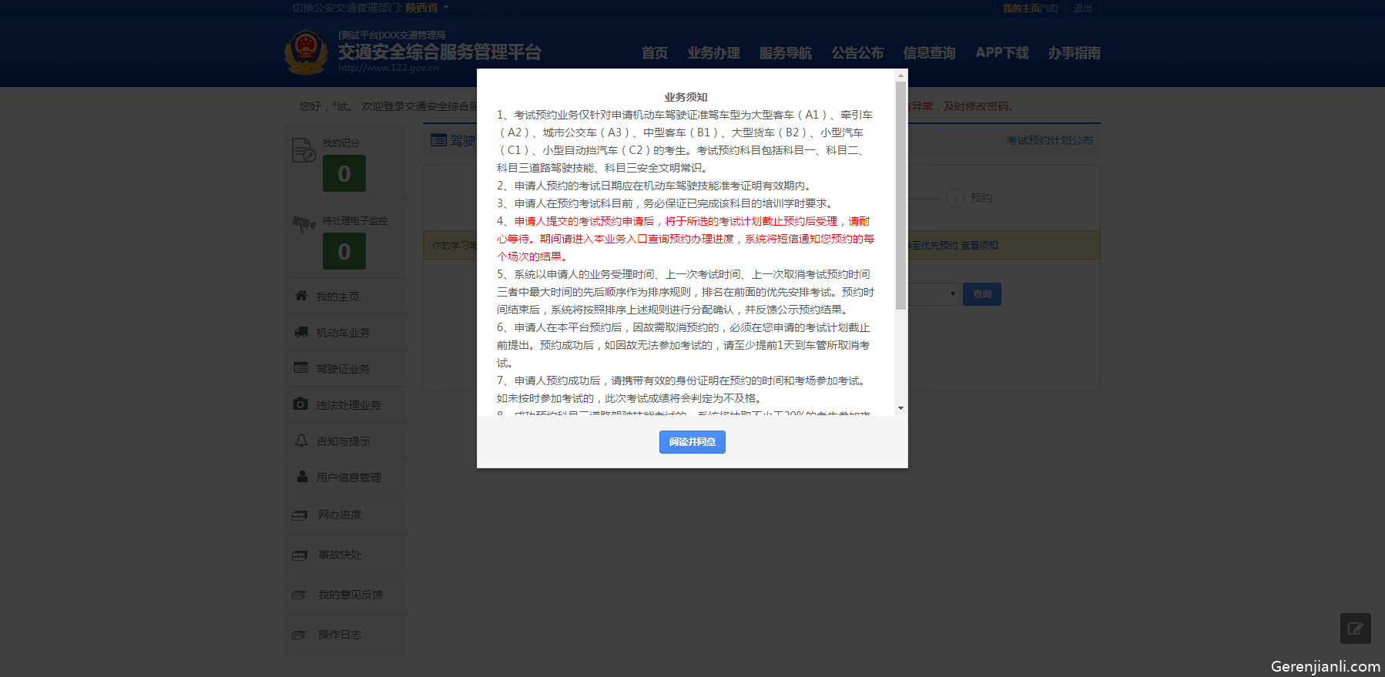Open the APP下载 nav item

tap(1001, 53)
